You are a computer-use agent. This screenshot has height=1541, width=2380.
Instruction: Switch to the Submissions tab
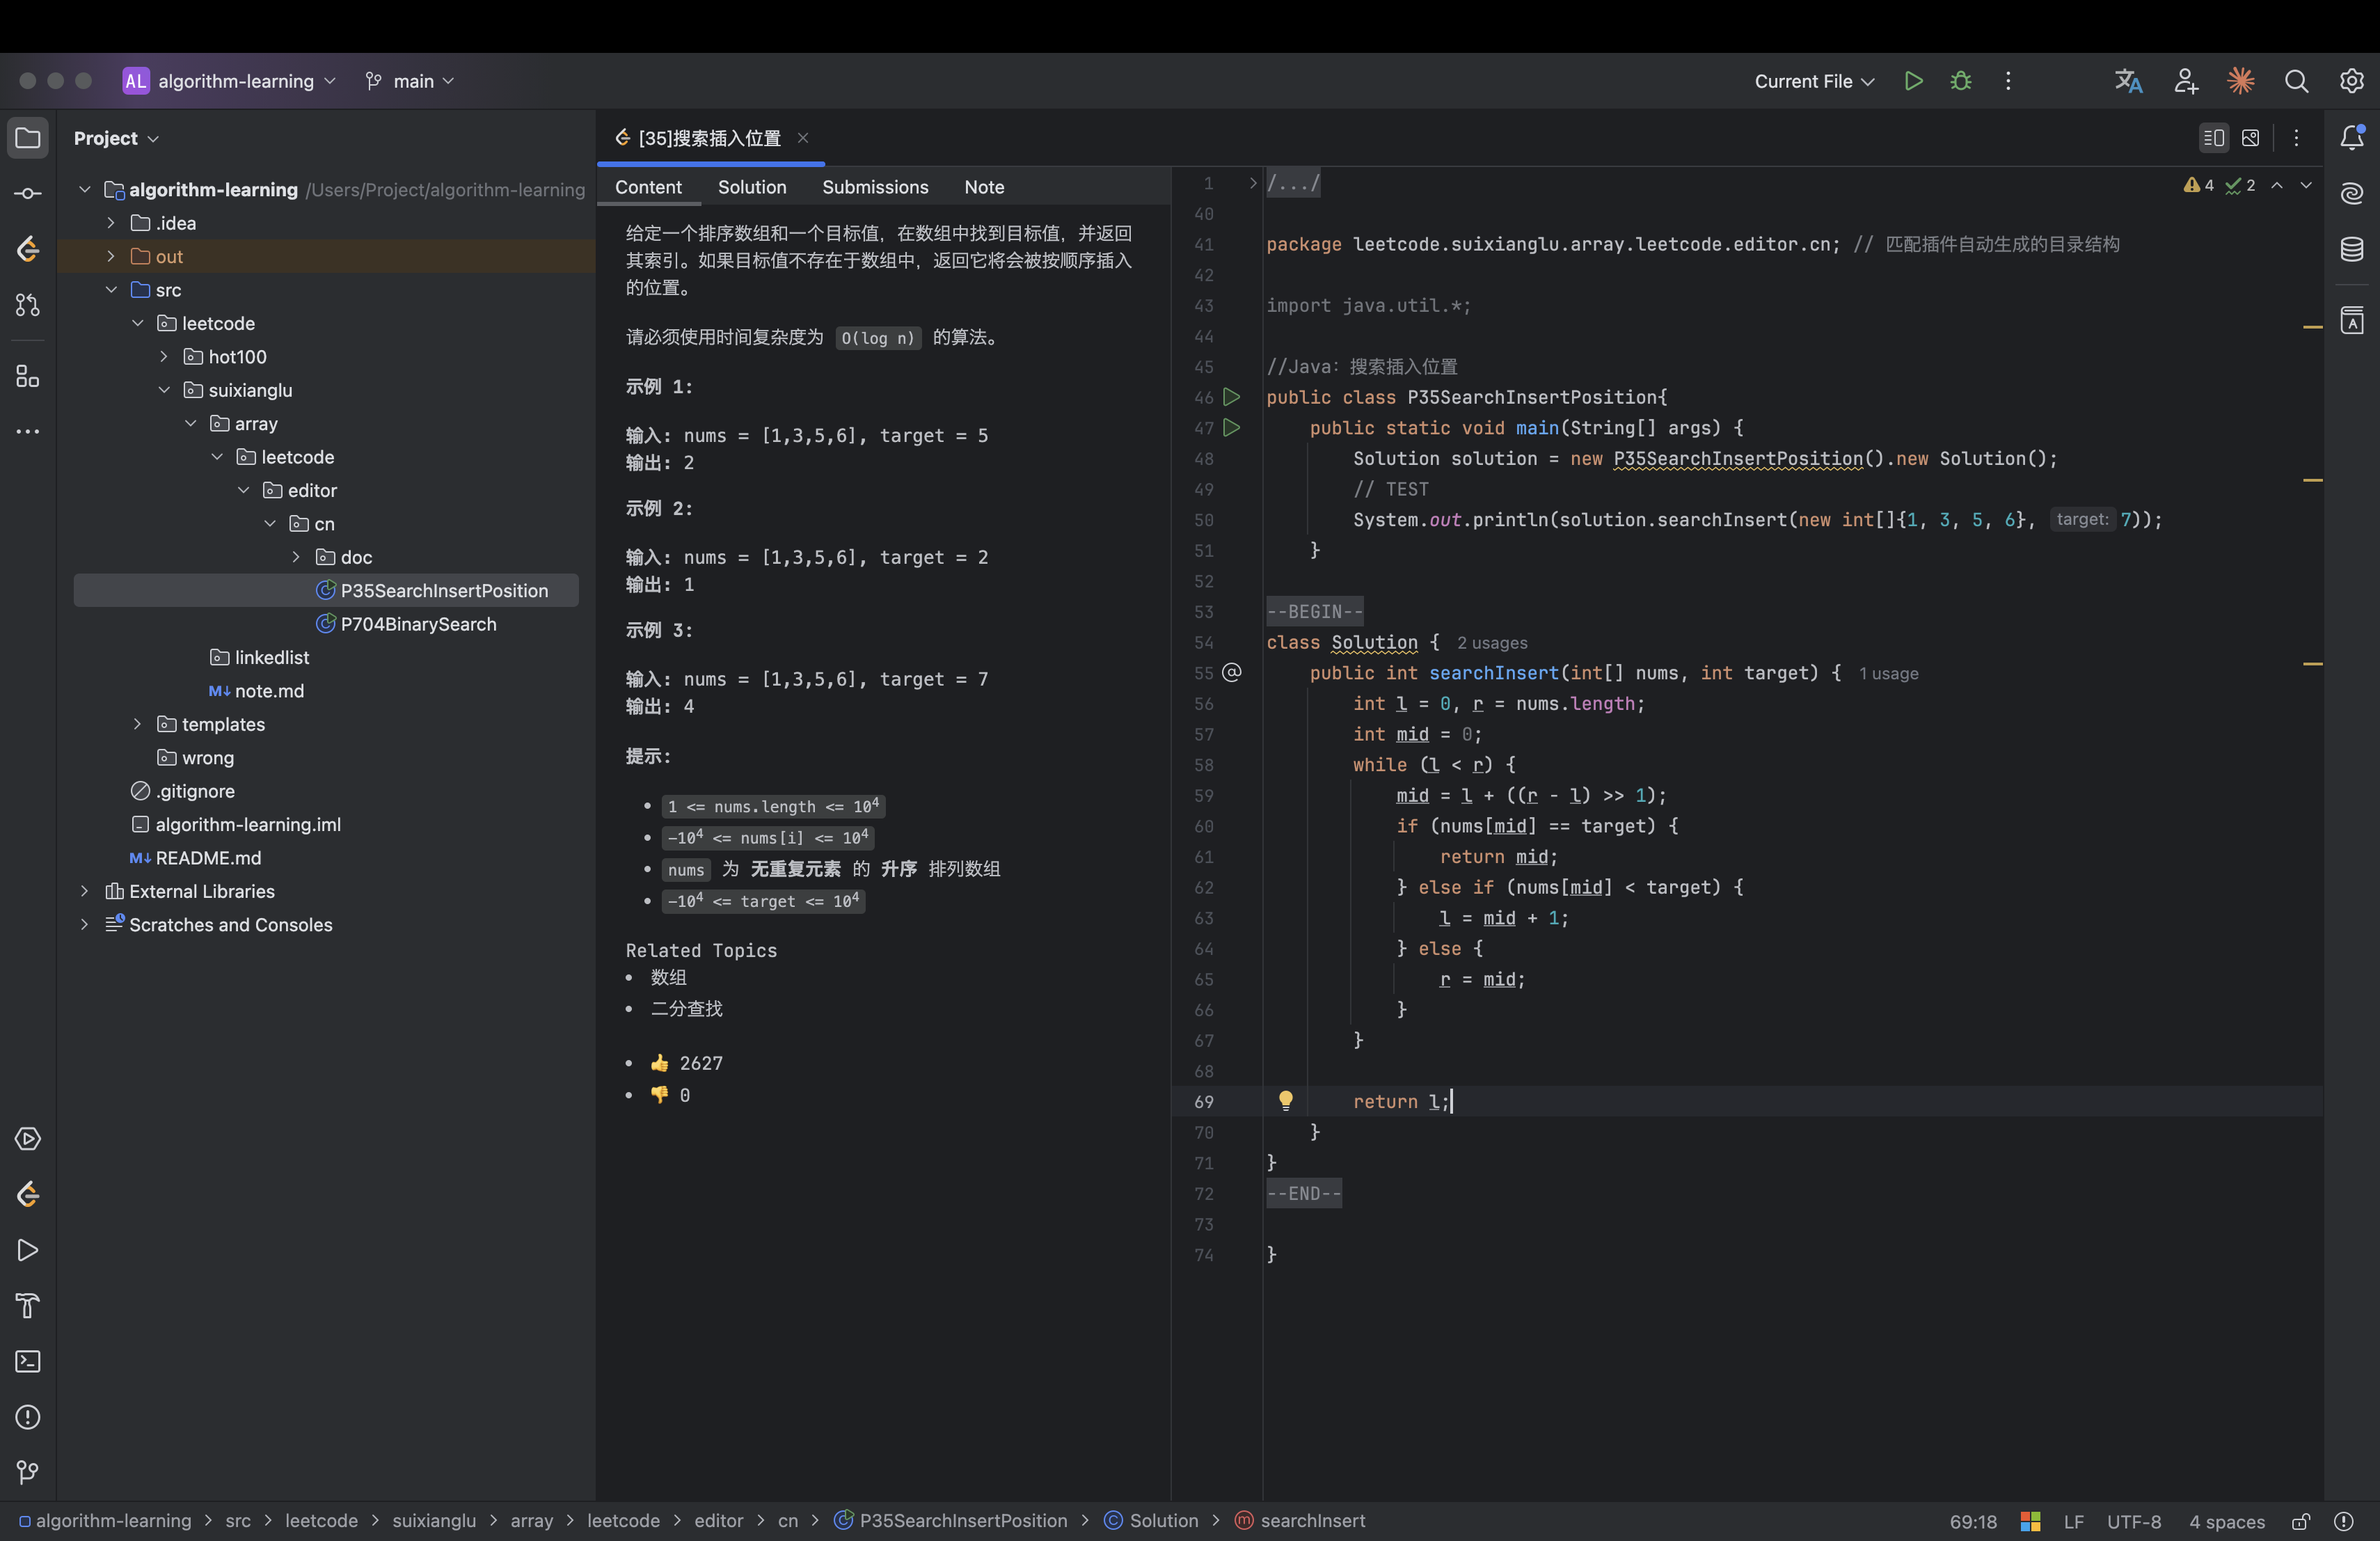tap(874, 187)
